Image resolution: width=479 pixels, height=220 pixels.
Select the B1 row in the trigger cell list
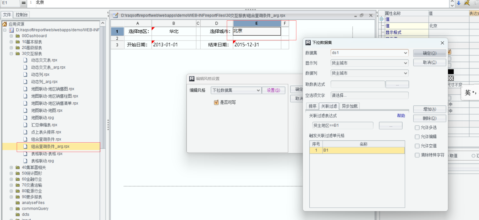tap(357, 150)
